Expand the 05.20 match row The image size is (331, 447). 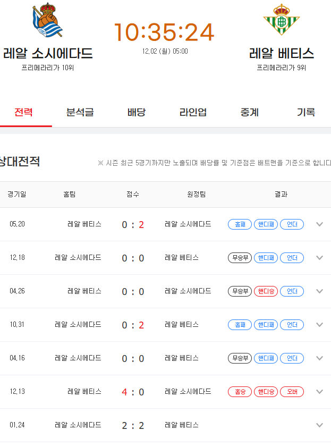320,224
